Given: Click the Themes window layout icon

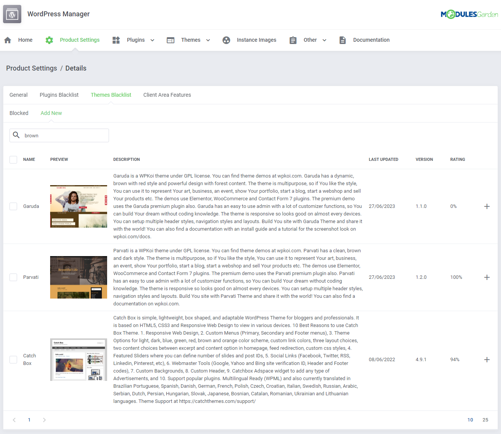Looking at the screenshot, I should coord(171,40).
